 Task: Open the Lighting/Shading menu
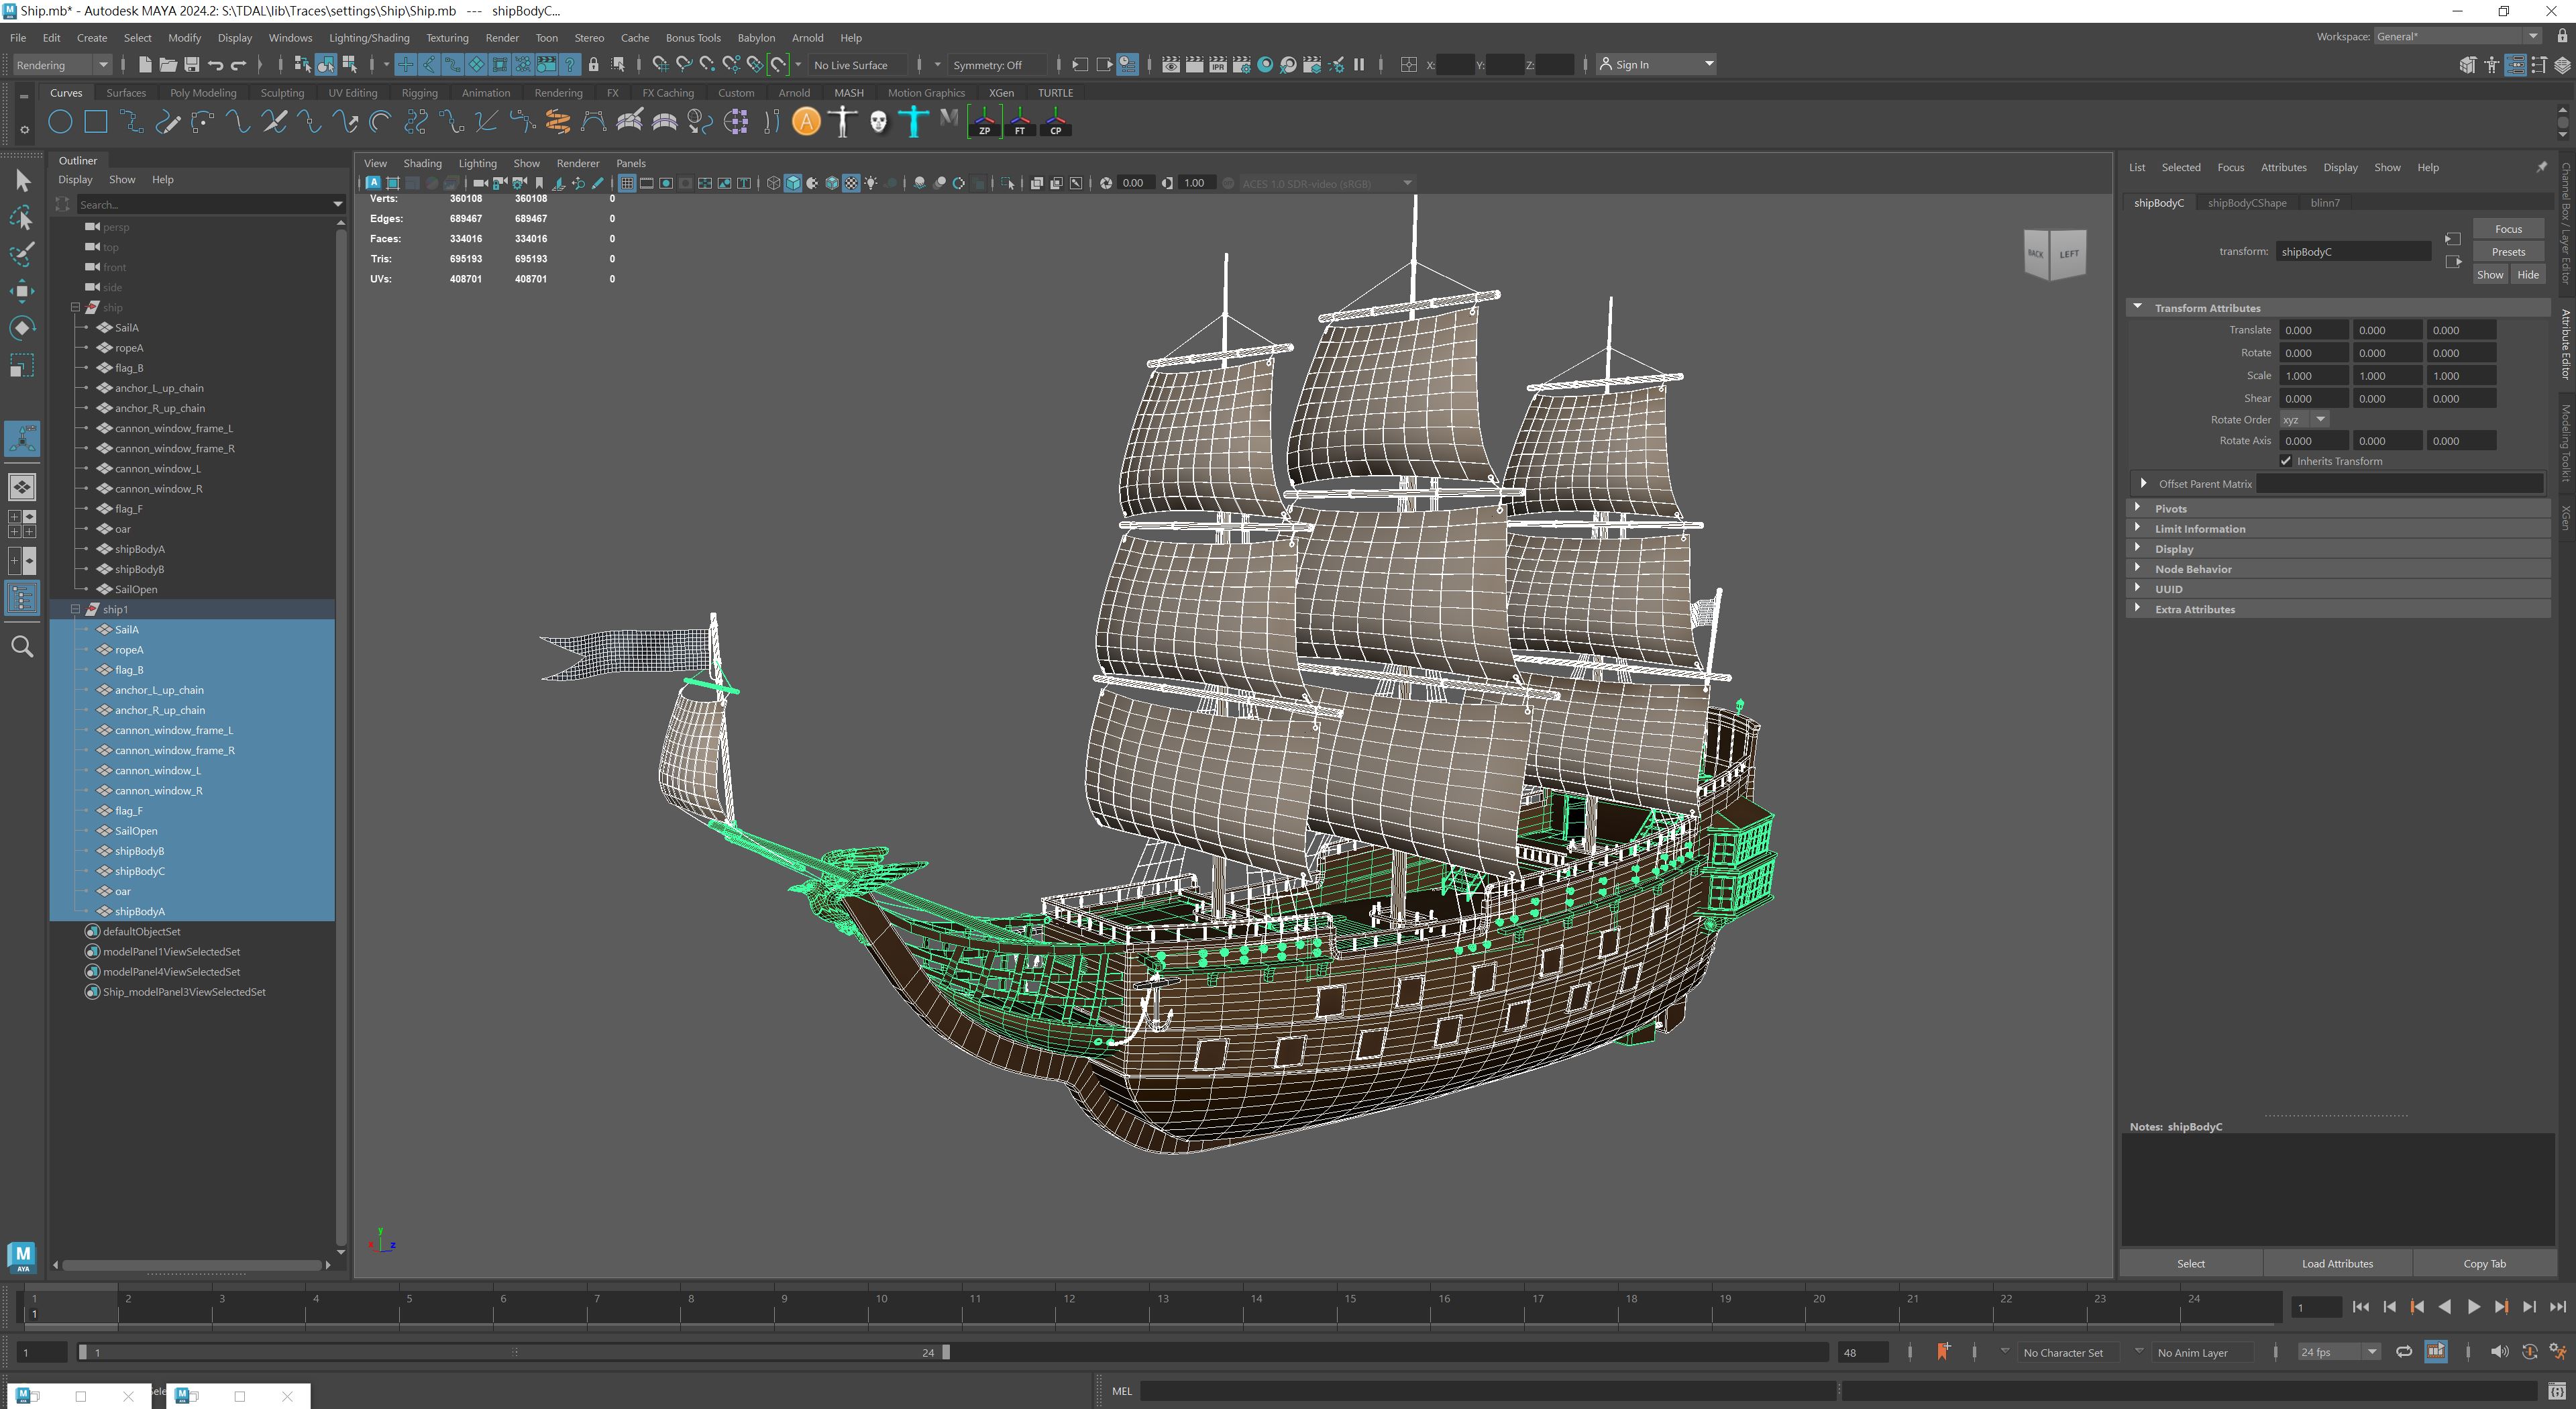pyautogui.click(x=369, y=38)
